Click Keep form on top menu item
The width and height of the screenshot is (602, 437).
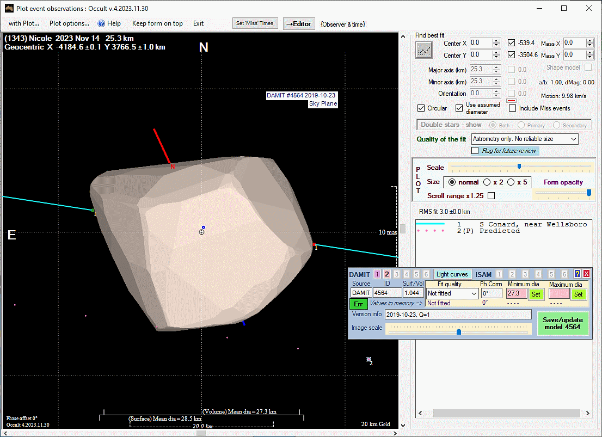pos(157,23)
